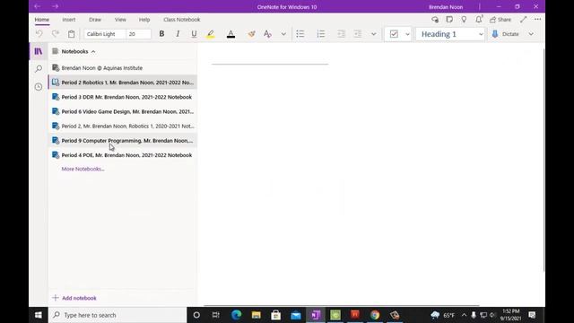This screenshot has height=323, width=574.
Task: Open the Insert tab
Action: (69, 20)
